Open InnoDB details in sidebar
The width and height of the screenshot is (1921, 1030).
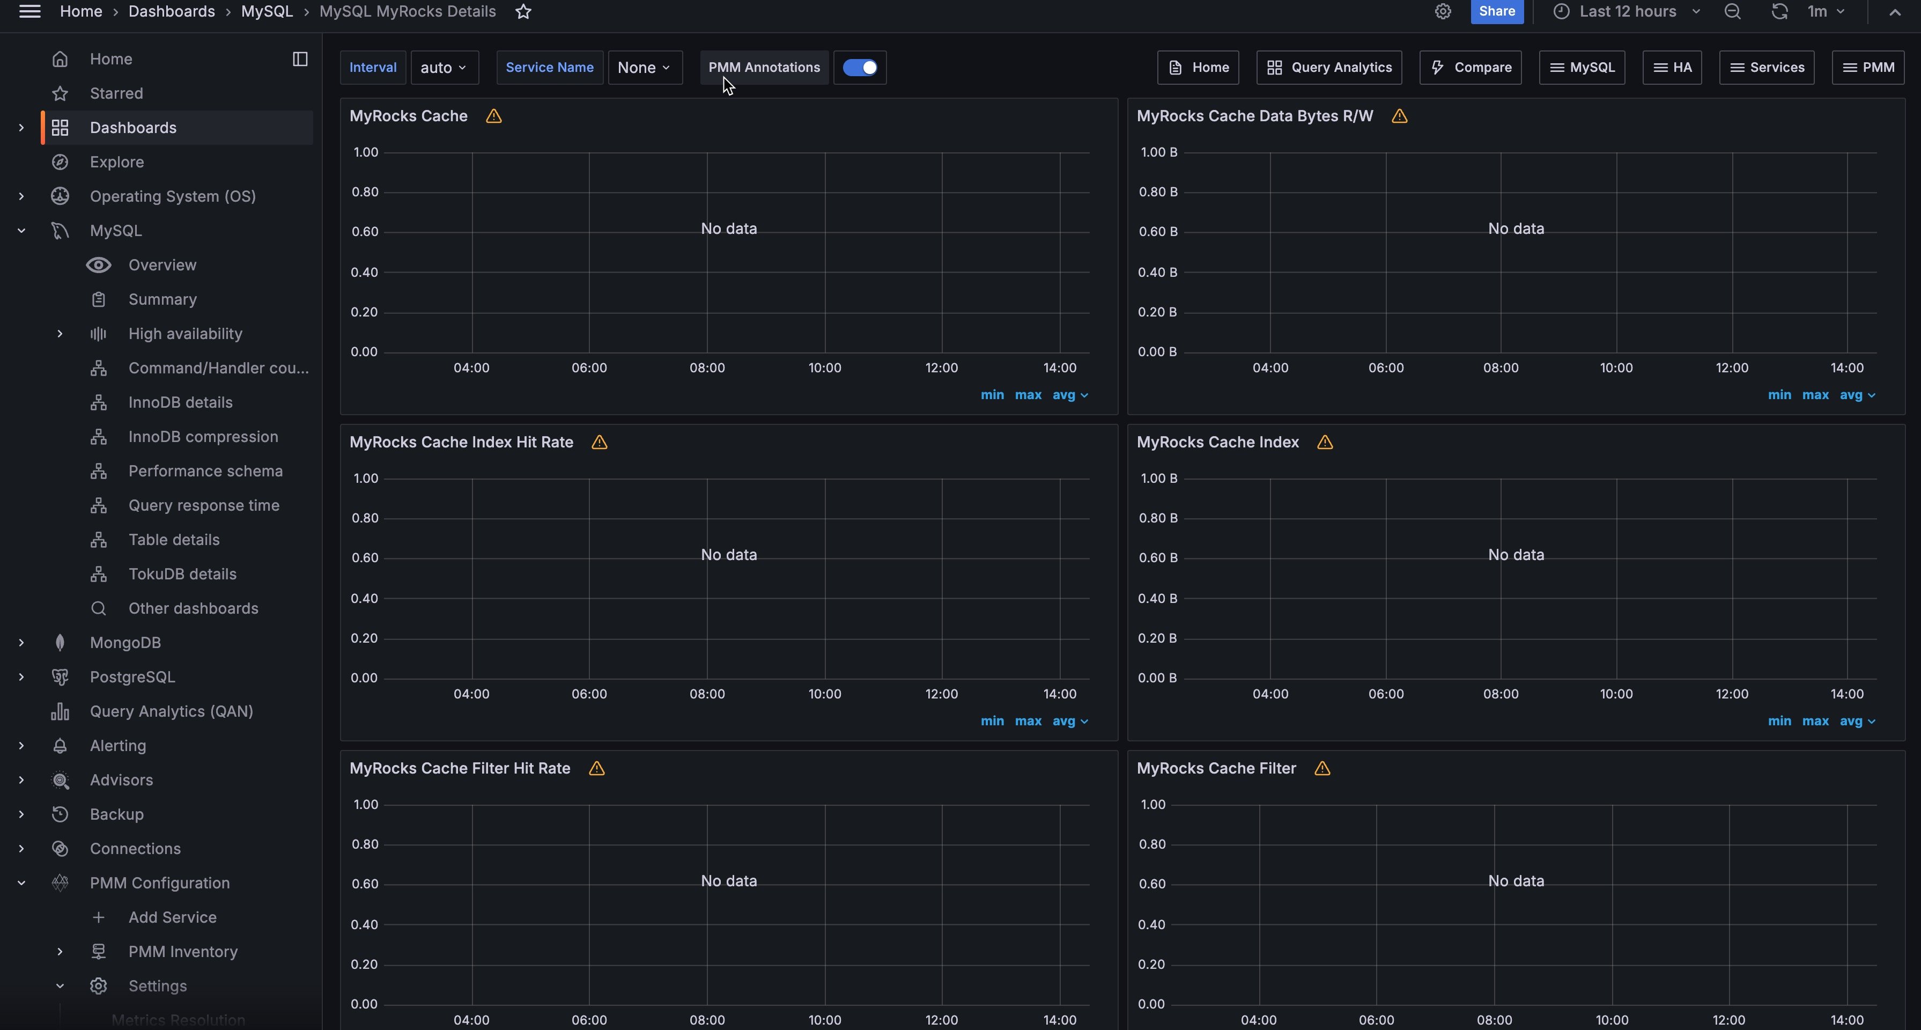180,403
